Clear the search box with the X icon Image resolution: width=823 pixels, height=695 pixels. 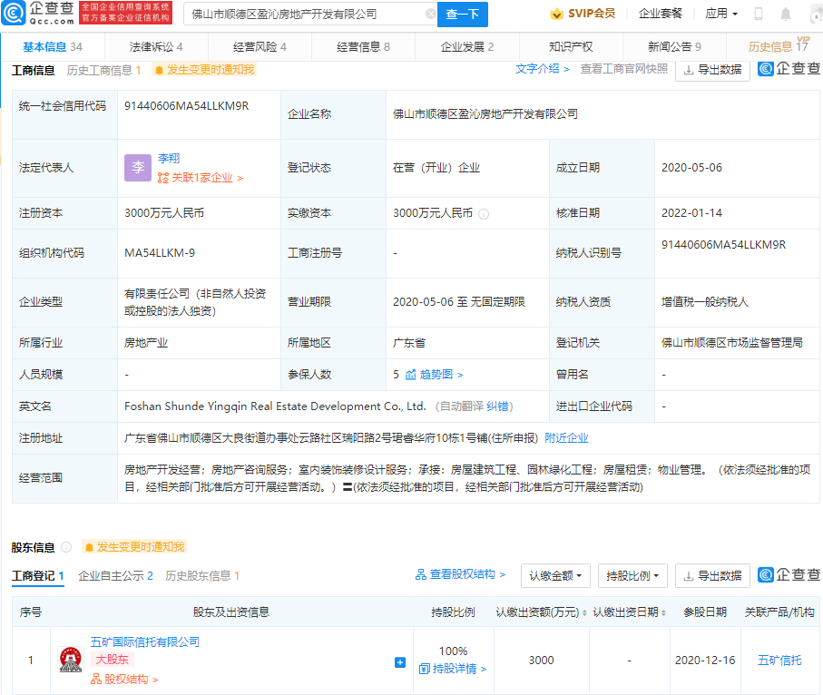[x=430, y=15]
